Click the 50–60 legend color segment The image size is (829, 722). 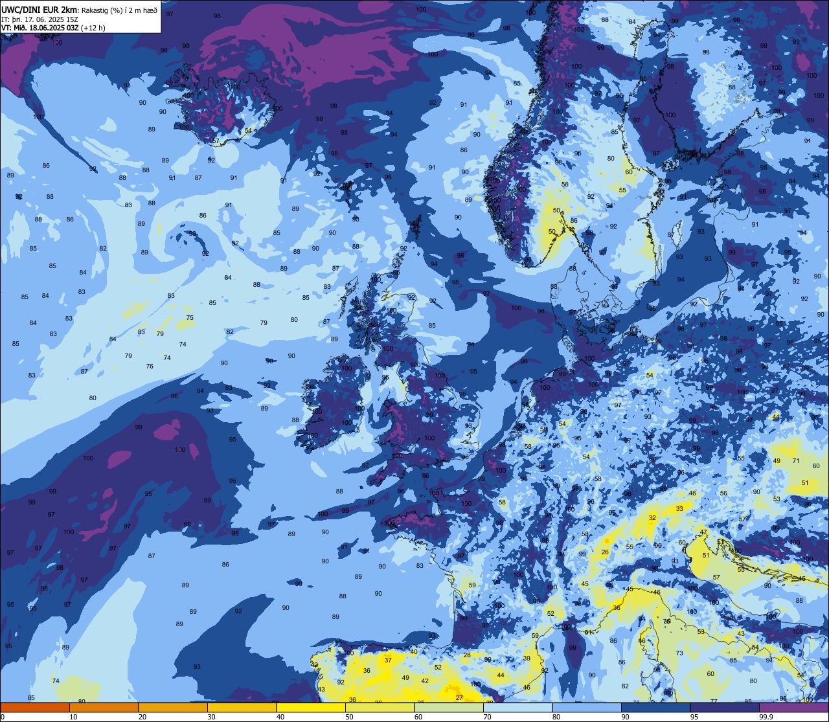tap(380, 707)
